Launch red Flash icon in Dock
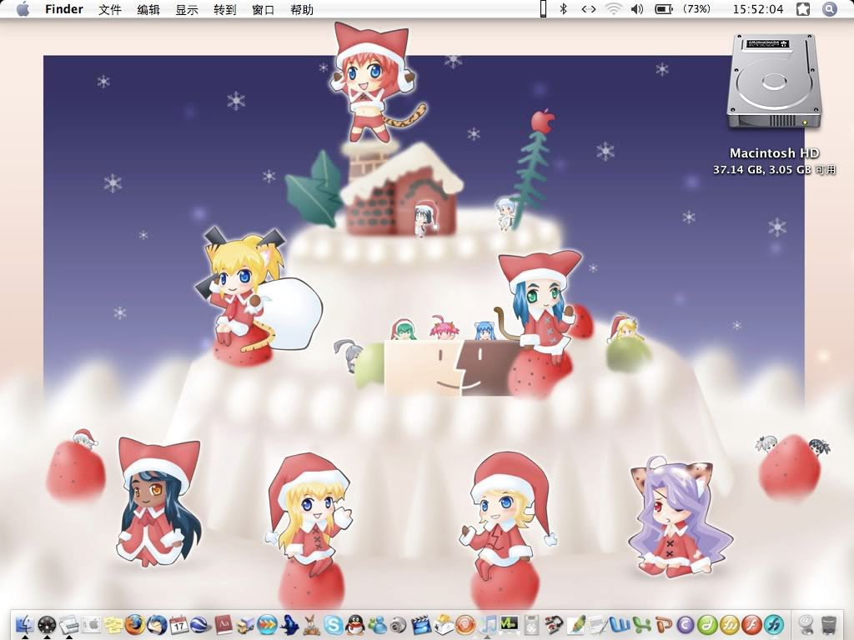 pyautogui.click(x=751, y=625)
